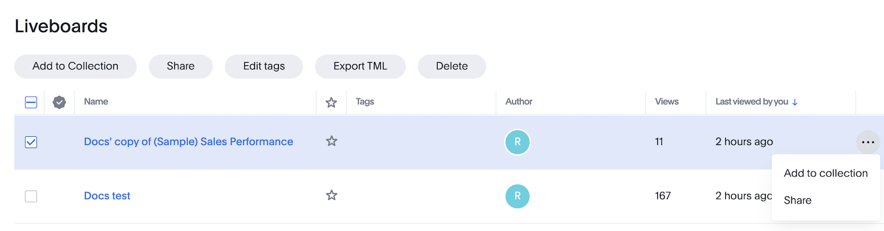884x231 pixels.
Task: Star the Docs test liveboard
Action: tap(331, 195)
